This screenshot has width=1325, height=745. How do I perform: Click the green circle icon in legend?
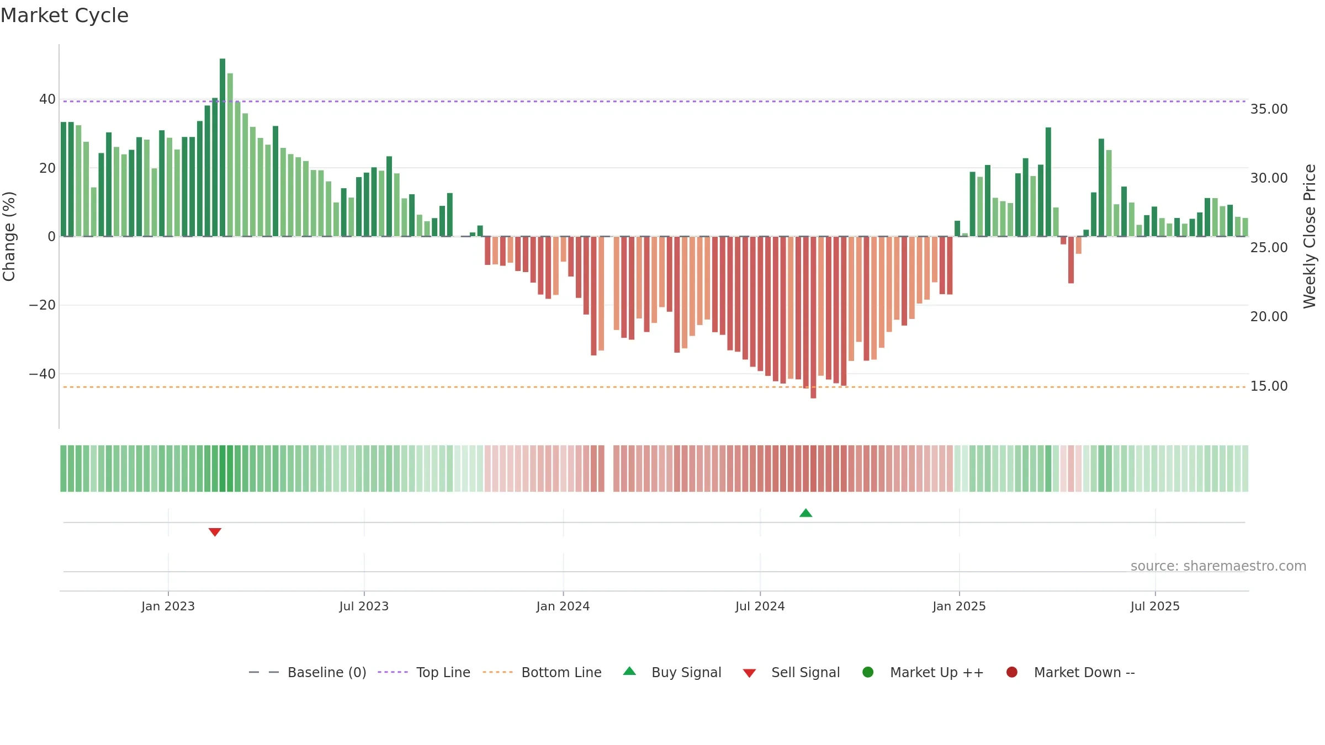tap(868, 672)
